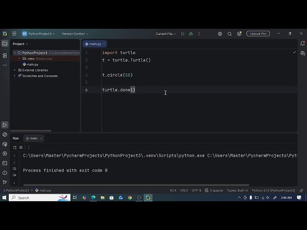307x230 pixels.
Task: Open the Services tool window icon
Action: (5, 153)
